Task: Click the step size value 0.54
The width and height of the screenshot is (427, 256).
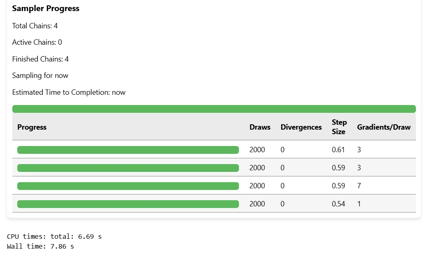Action: (338, 204)
